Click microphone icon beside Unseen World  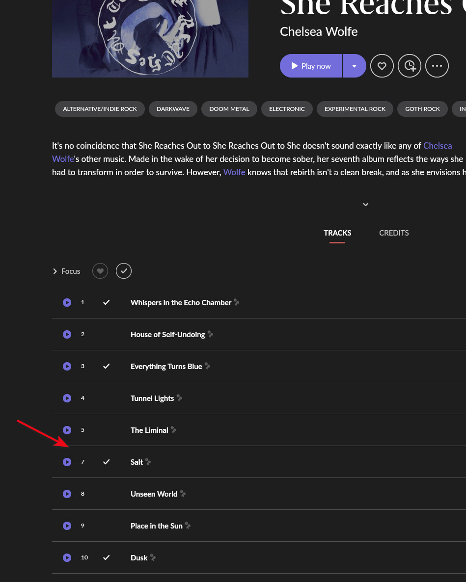click(x=183, y=494)
